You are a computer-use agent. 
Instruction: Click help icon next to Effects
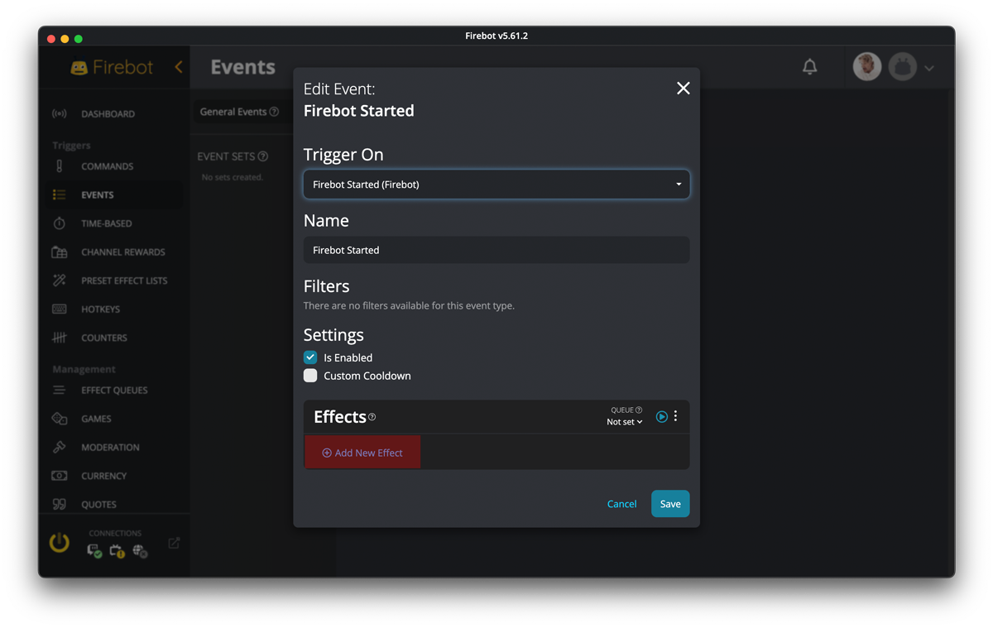(372, 417)
